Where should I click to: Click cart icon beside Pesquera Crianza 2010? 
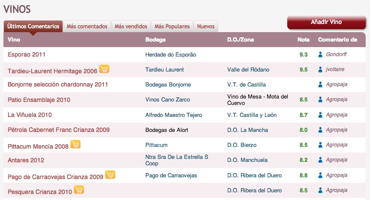click(79, 190)
